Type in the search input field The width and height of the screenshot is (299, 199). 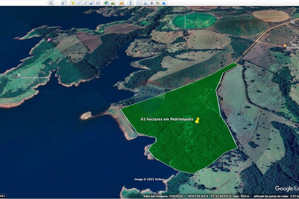24,3
